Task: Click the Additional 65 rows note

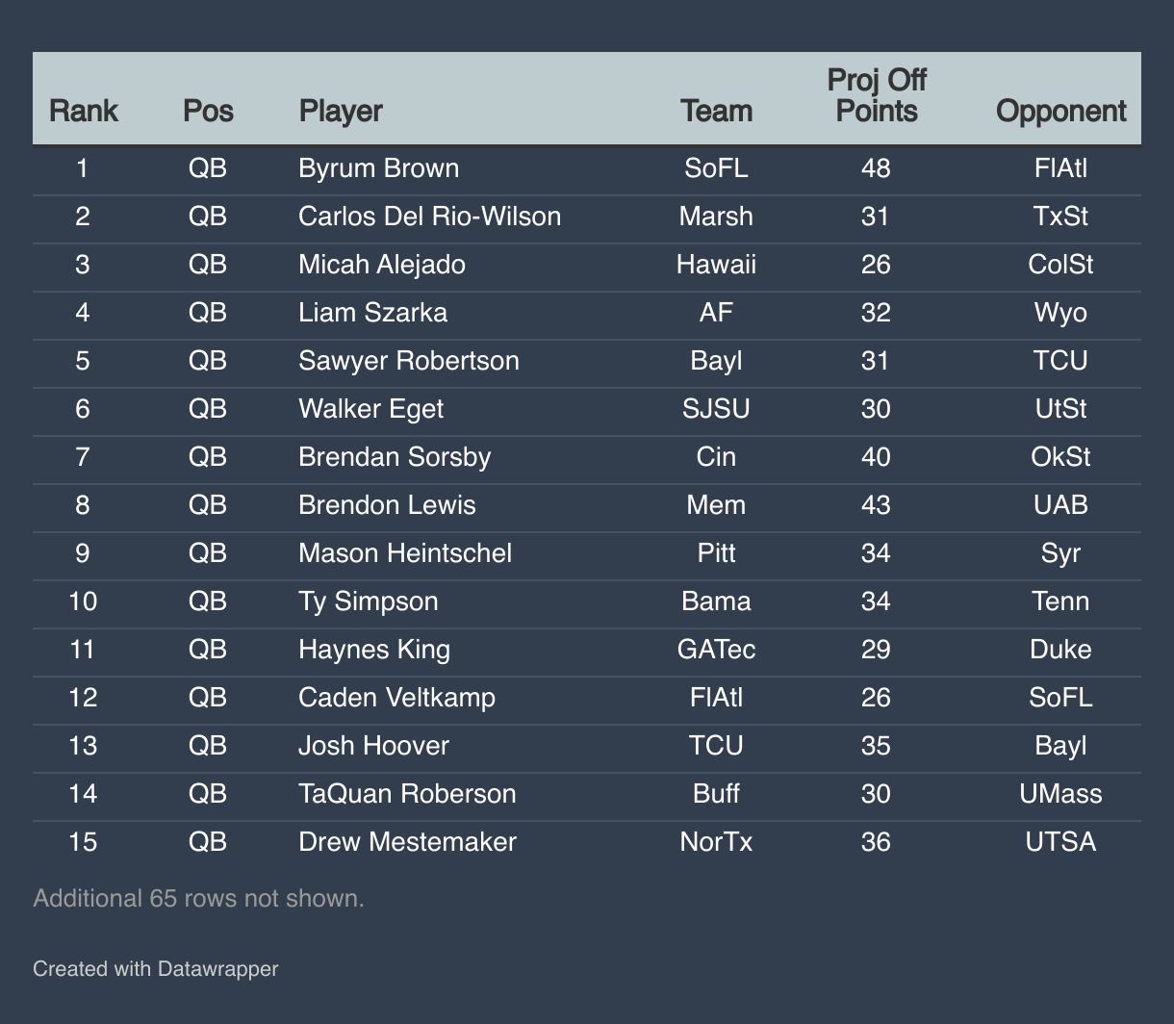Action: [198, 899]
